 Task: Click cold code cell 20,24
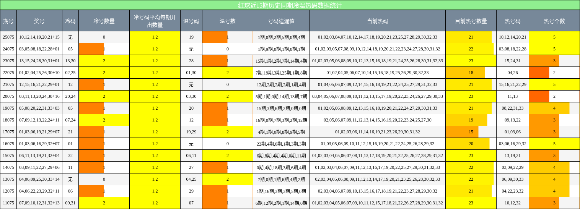point(70,96)
